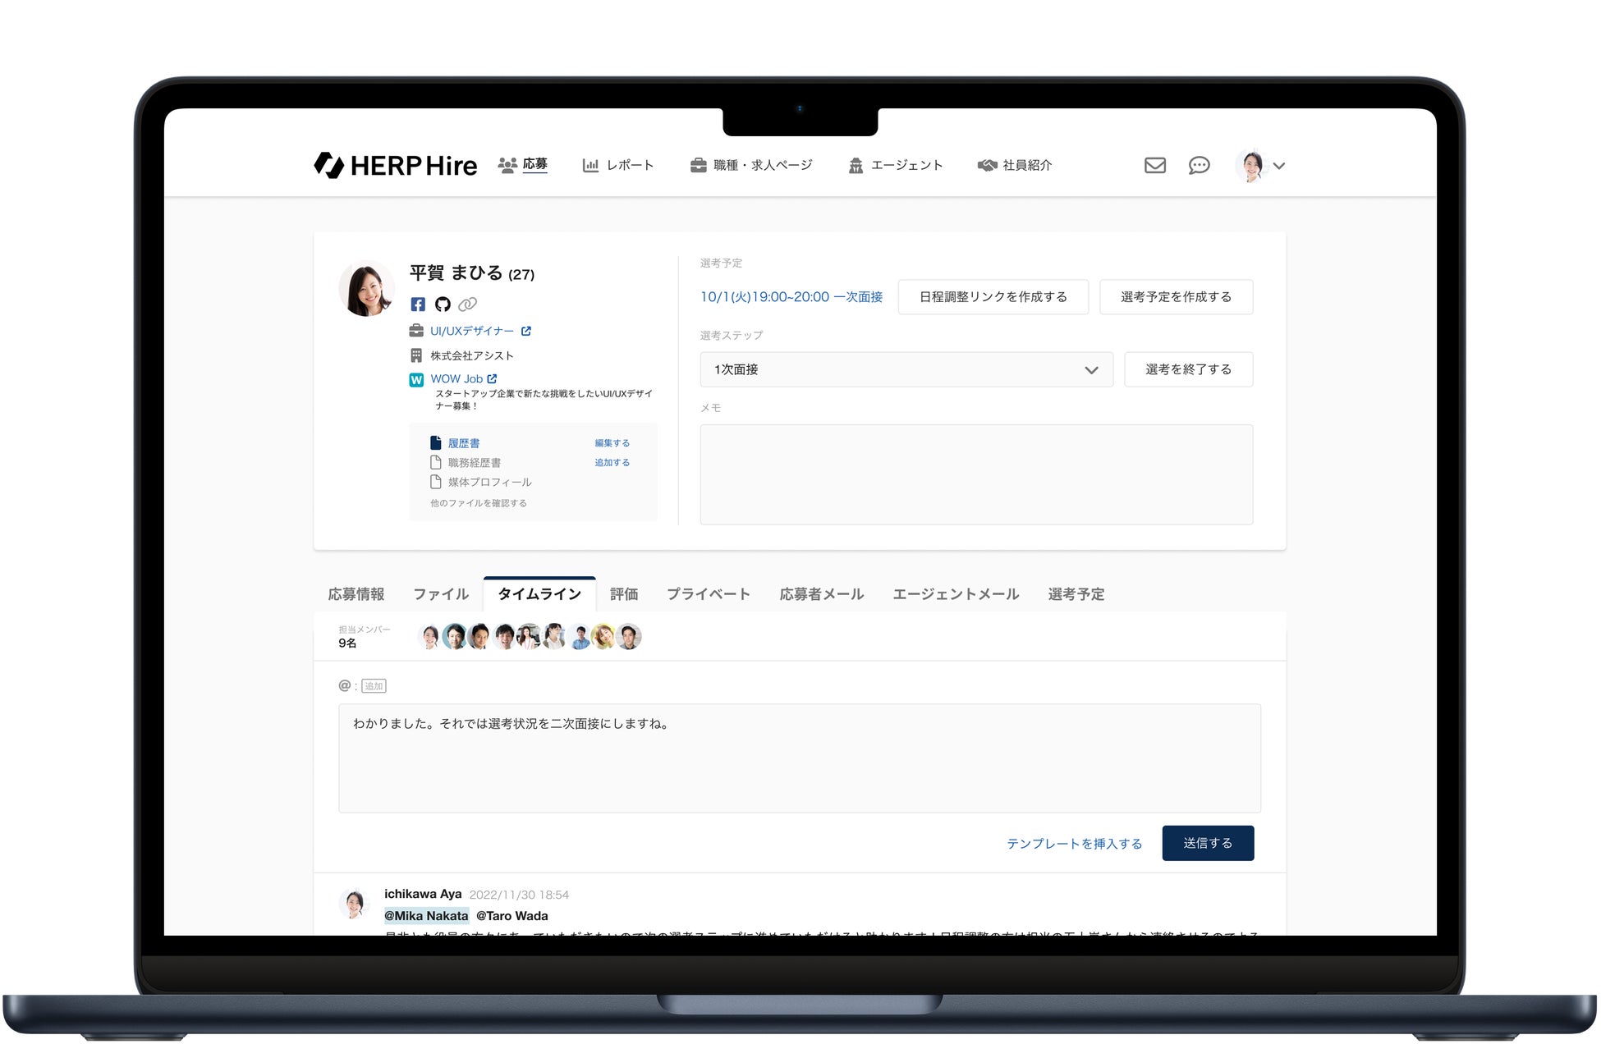The height and width of the screenshot is (1044, 1601).
Task: Click the 履歴書 document icon
Action: point(436,442)
